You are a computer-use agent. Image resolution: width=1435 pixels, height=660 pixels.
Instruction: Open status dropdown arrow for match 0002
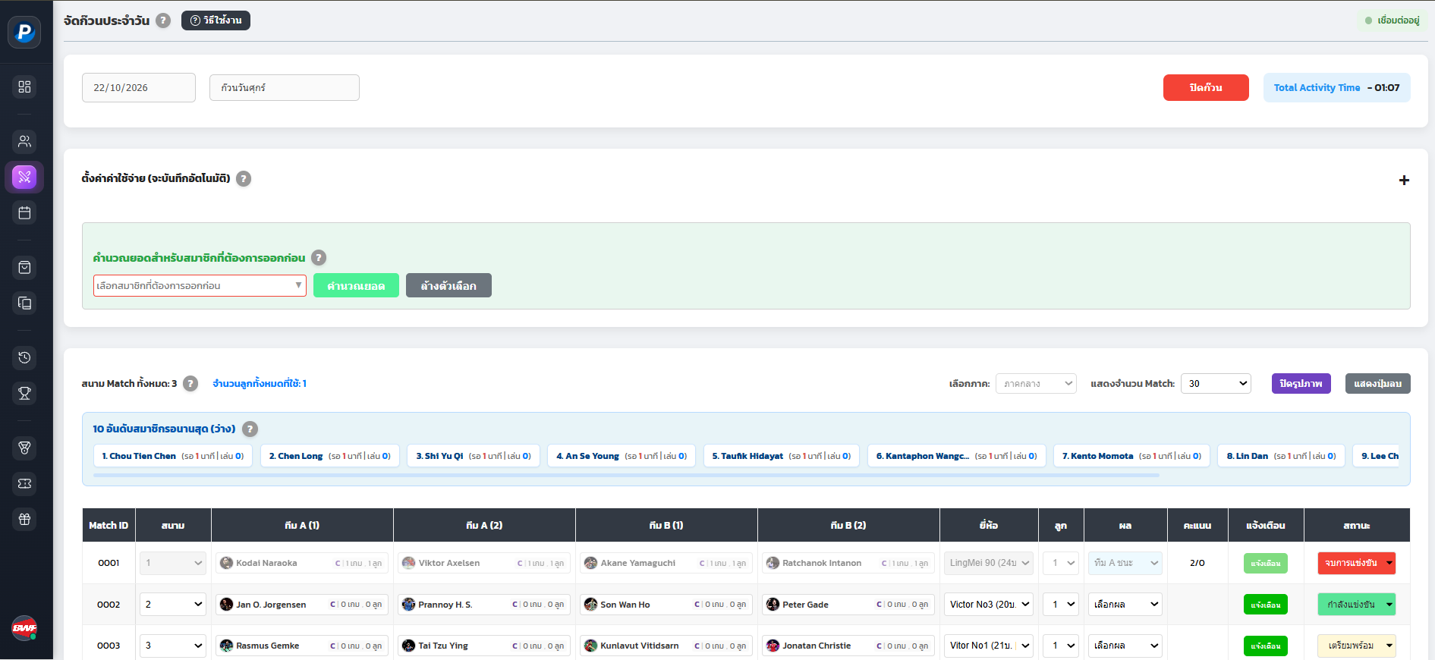click(1389, 605)
